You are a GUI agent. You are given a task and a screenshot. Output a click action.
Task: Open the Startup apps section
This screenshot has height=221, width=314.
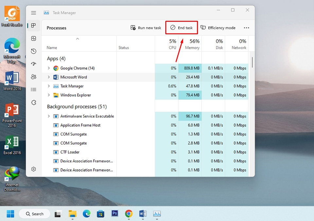coord(33,64)
